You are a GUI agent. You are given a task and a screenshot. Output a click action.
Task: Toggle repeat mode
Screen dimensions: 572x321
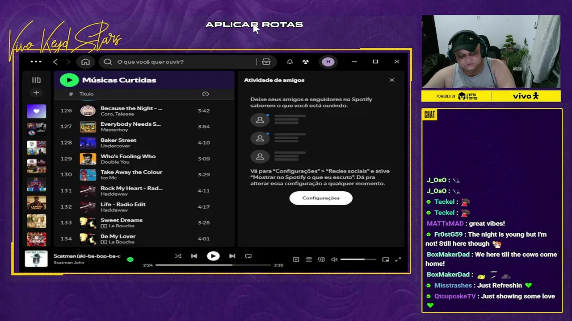click(x=248, y=256)
